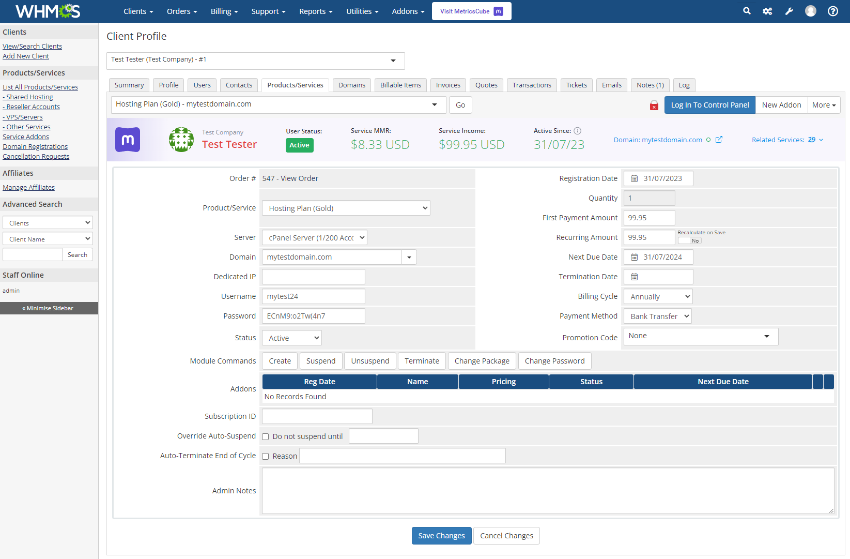850x559 pixels.
Task: Click the Active Since info icon
Action: coord(578,131)
